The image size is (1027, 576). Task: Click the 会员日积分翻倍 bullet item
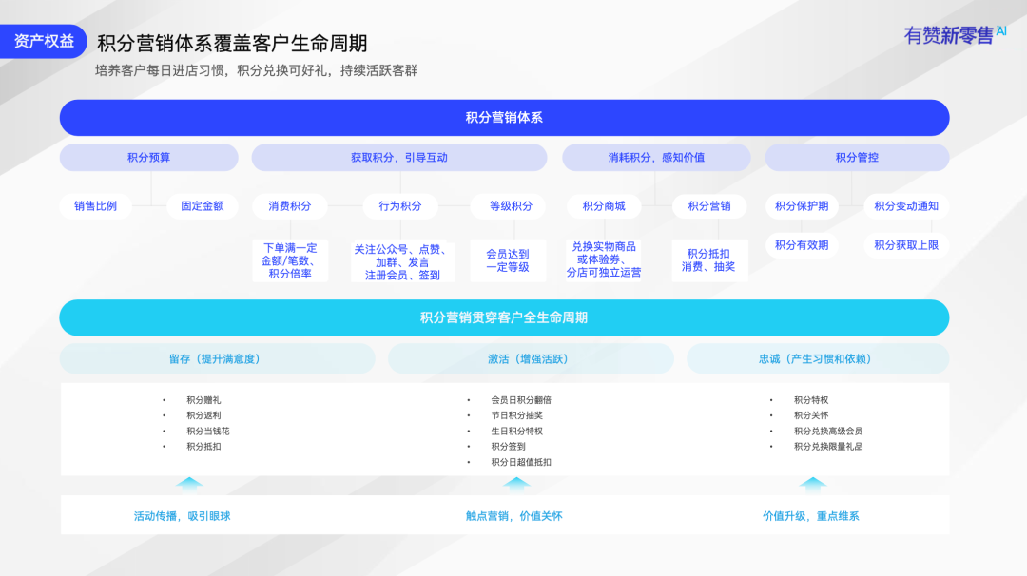(x=521, y=400)
